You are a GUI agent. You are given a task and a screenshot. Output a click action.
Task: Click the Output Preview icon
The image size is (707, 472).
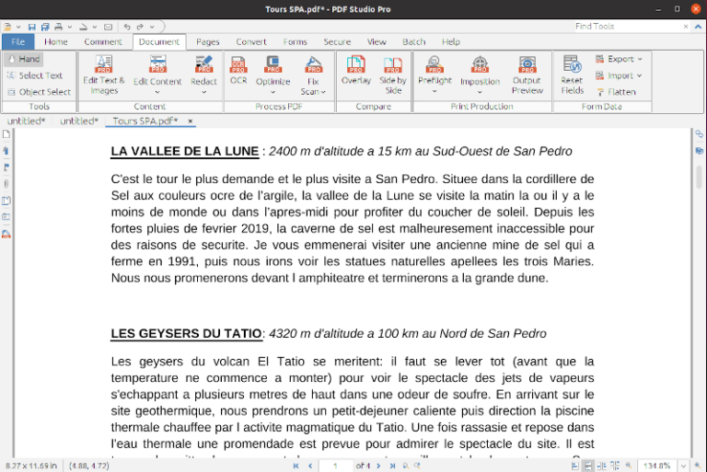click(x=527, y=72)
